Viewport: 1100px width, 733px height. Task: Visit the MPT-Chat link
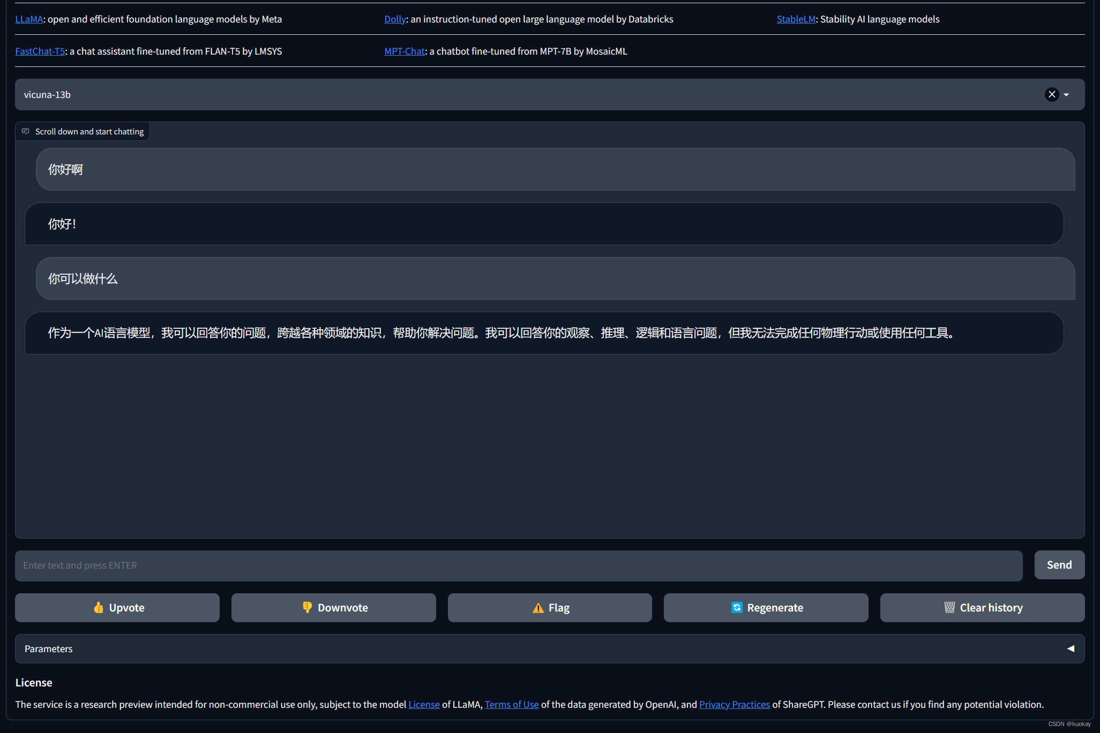click(x=405, y=51)
